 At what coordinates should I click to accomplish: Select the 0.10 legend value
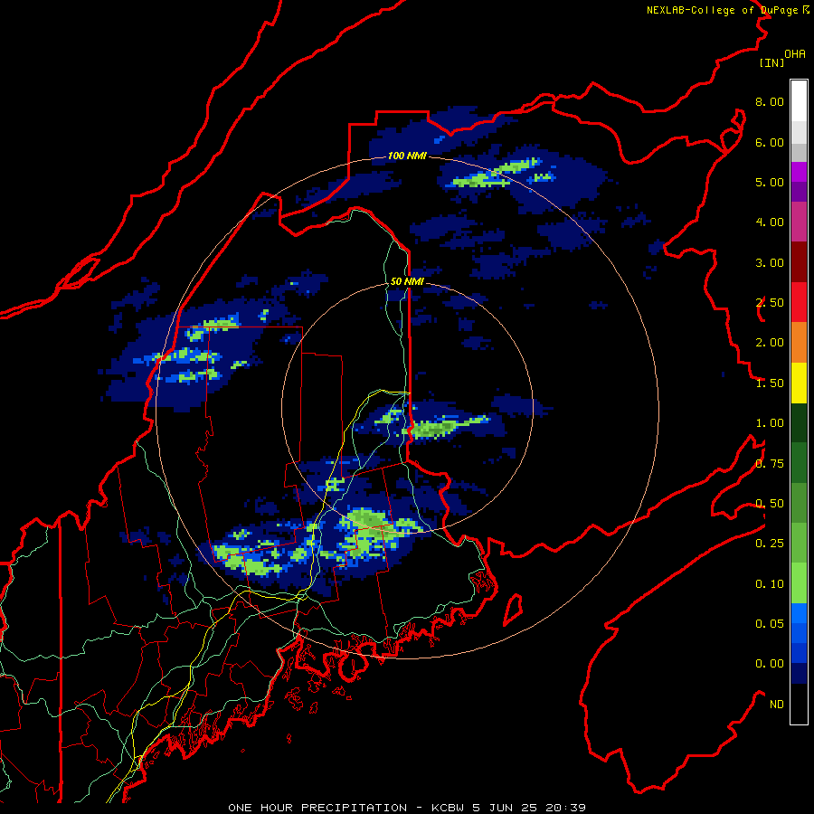770,584
